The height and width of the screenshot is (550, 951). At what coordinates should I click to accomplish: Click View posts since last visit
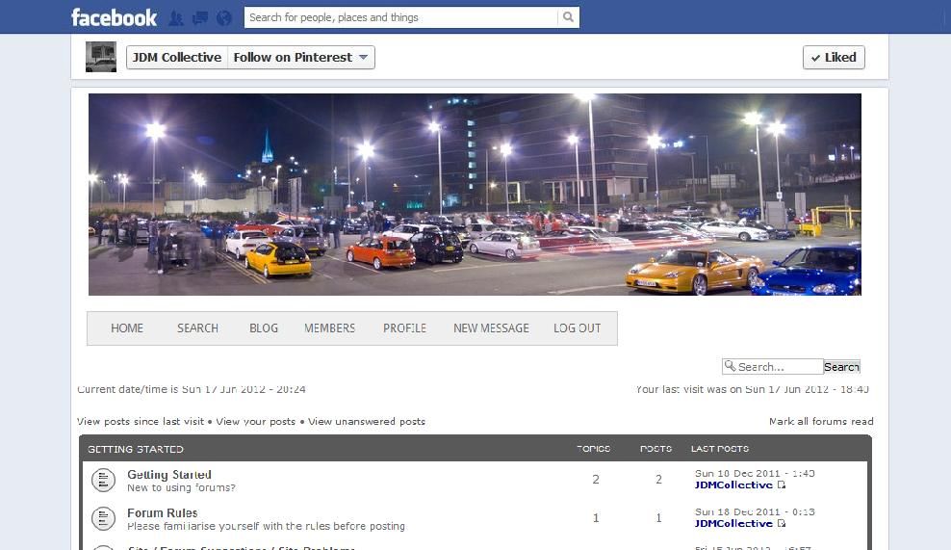coord(141,421)
